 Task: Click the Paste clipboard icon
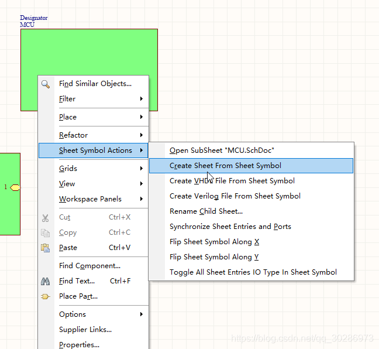[45, 248]
